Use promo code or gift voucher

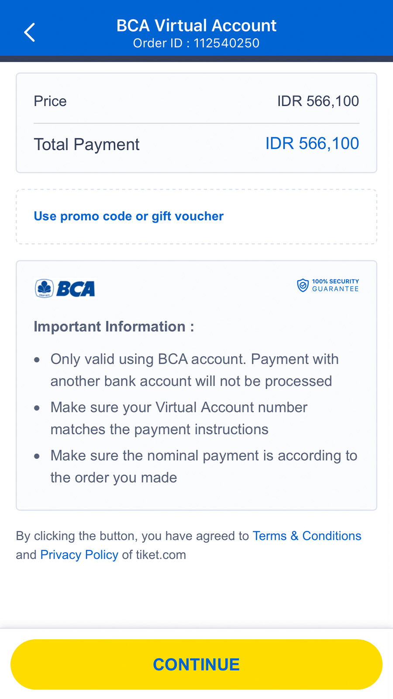click(129, 216)
